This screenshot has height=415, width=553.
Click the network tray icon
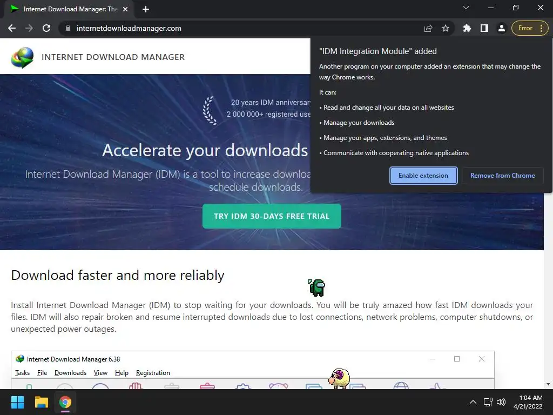pos(488,402)
